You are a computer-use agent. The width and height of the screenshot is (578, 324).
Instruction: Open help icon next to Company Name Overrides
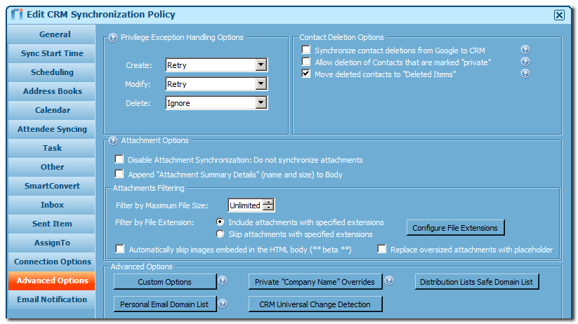tap(389, 281)
